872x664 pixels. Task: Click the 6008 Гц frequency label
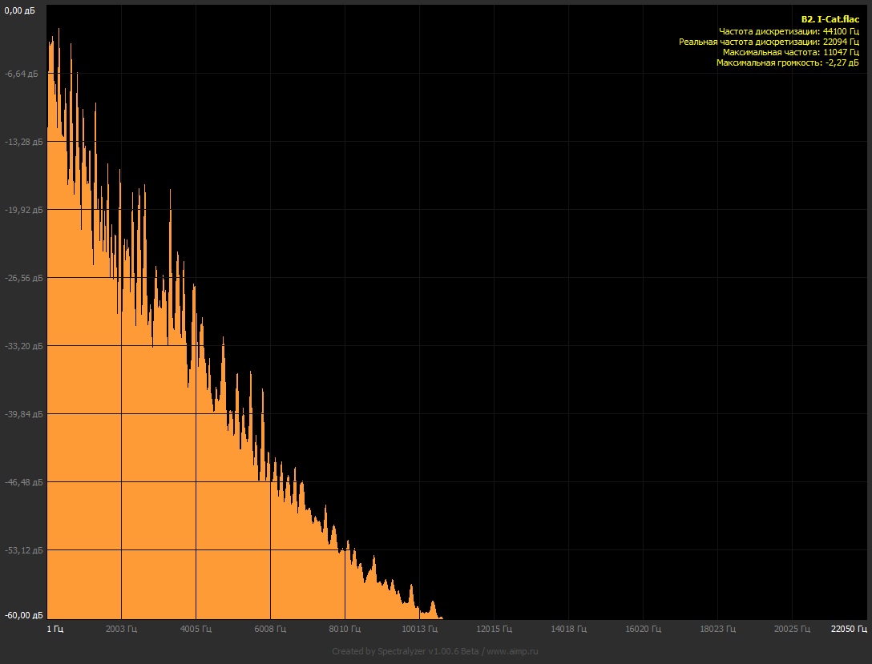point(270,629)
